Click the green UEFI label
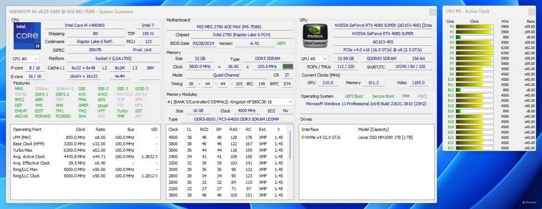Image resolution: width=542 pixels, height=209 pixels. coord(281,44)
